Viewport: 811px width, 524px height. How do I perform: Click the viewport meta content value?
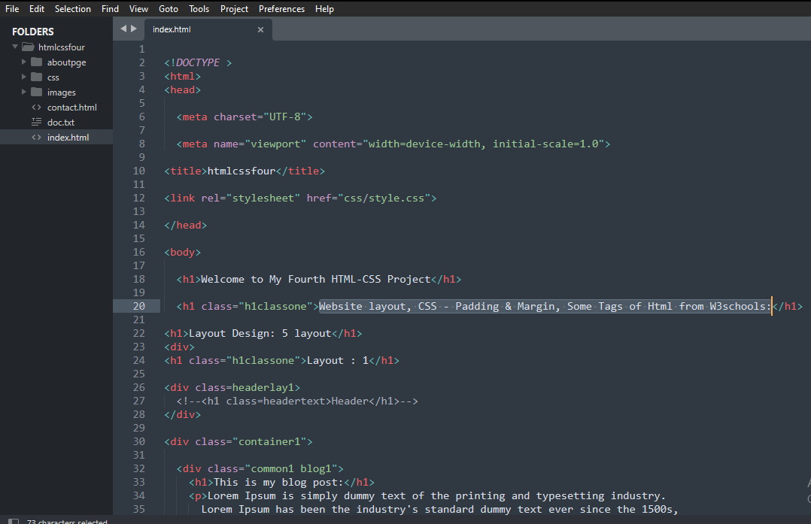[x=484, y=144]
